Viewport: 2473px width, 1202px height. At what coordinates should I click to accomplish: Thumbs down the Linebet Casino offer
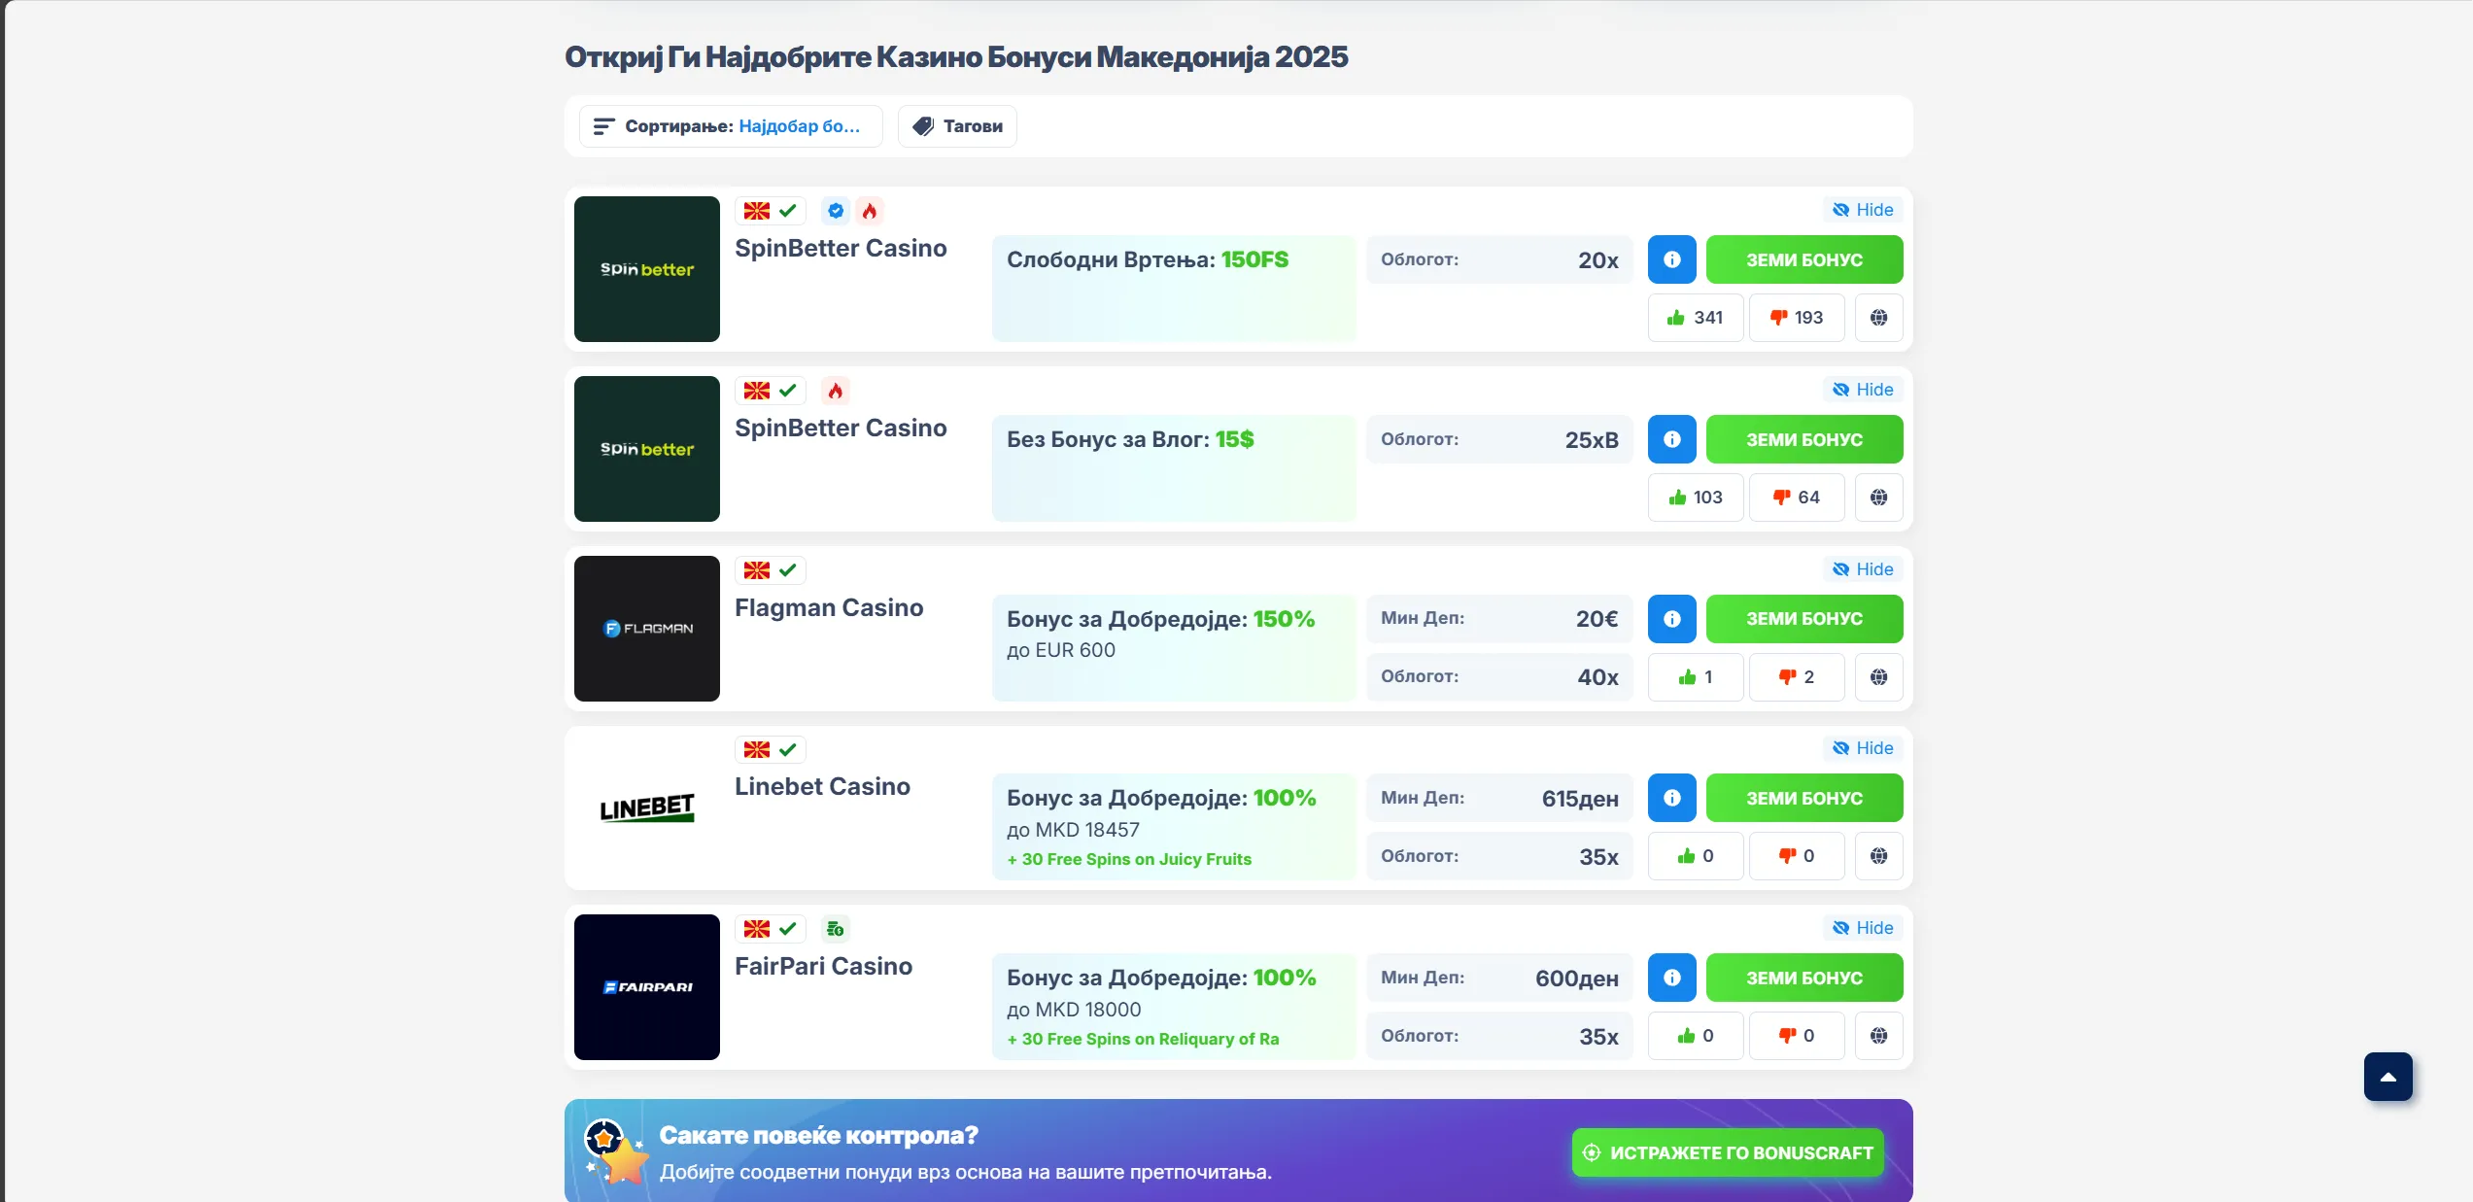pos(1797,856)
